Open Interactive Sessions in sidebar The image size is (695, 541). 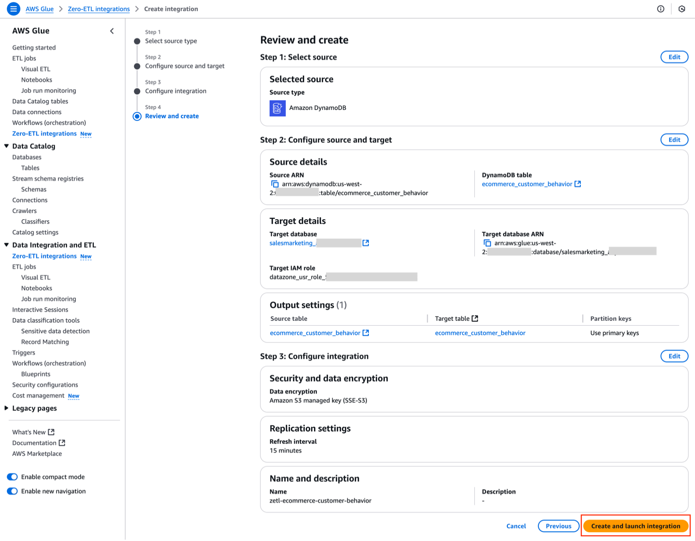[40, 310]
